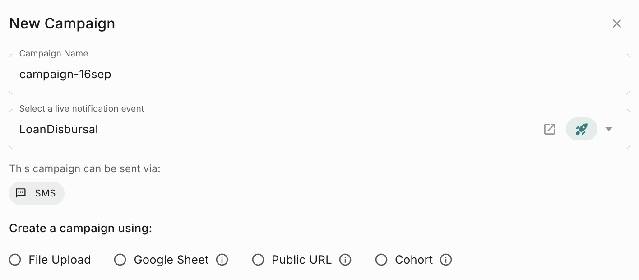Choose the Public URL radio option
The width and height of the screenshot is (639, 280).
point(258,260)
